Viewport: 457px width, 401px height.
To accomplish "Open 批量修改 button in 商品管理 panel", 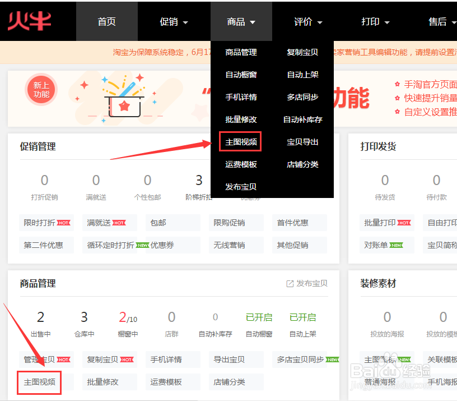I will [110, 382].
